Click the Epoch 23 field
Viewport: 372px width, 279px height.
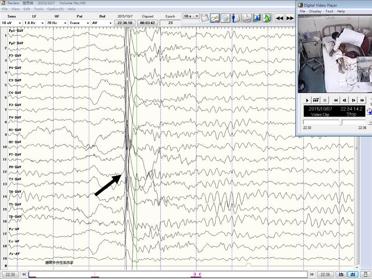pos(170,23)
